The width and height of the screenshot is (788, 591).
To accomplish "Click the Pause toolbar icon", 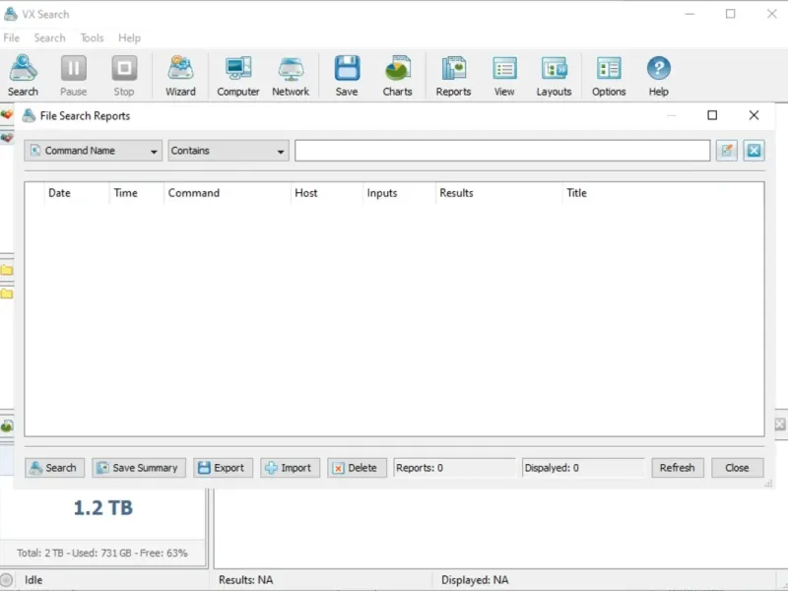I will coord(73,76).
